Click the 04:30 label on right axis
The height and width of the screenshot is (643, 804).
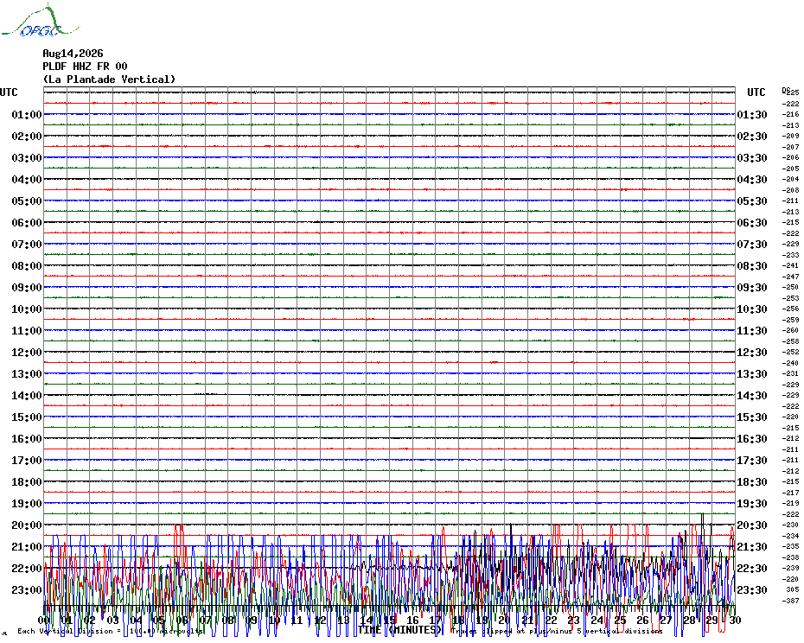(x=752, y=180)
